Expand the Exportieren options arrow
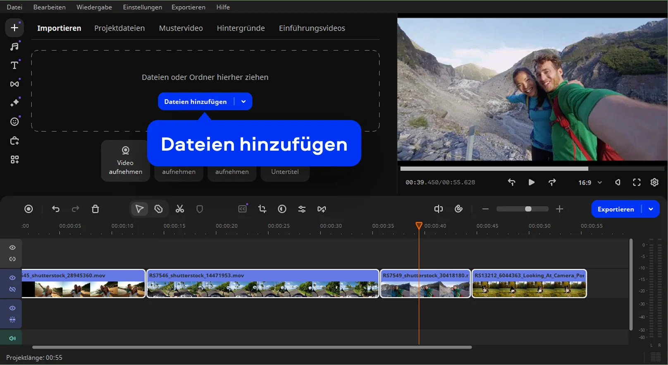 (651, 209)
